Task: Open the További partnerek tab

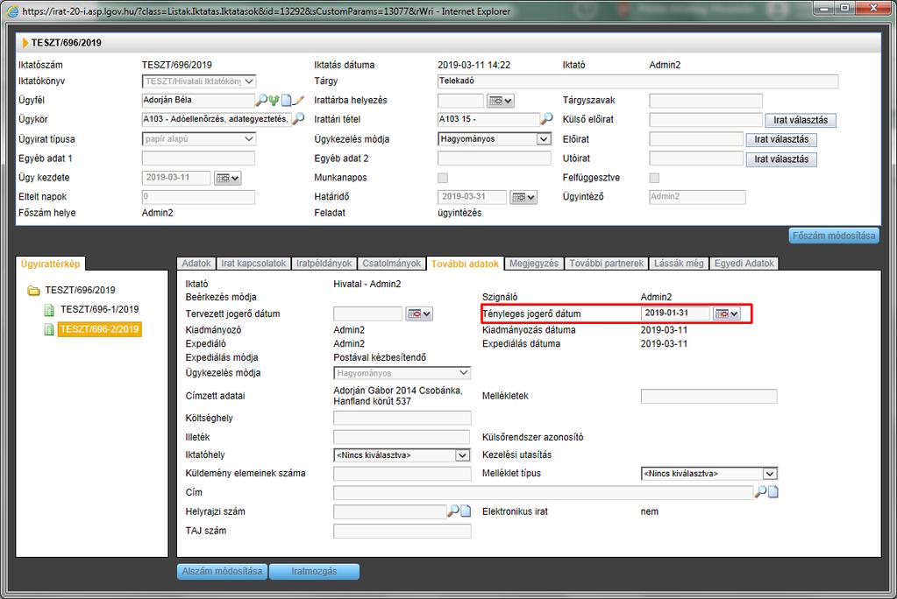Action: pos(607,264)
